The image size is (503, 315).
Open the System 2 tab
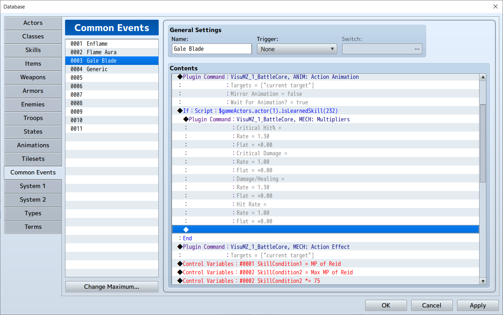coord(33,200)
